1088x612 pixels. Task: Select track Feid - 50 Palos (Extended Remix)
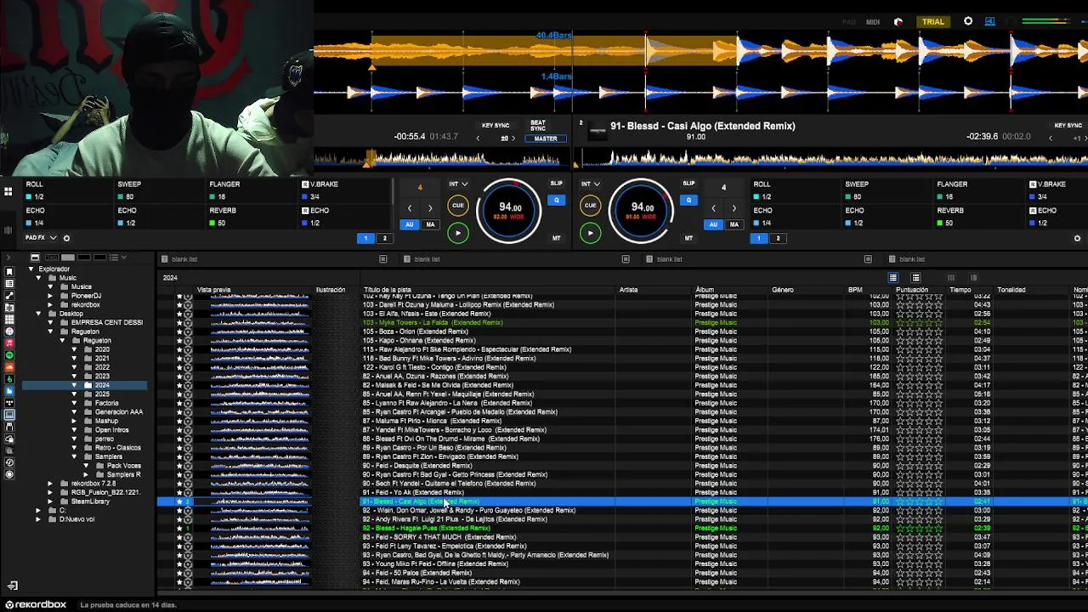click(x=417, y=573)
